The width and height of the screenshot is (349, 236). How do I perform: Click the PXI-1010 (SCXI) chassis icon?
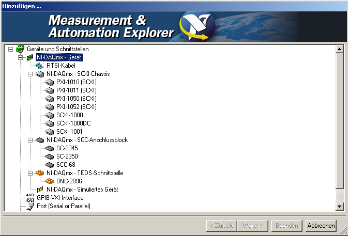(x=50, y=82)
